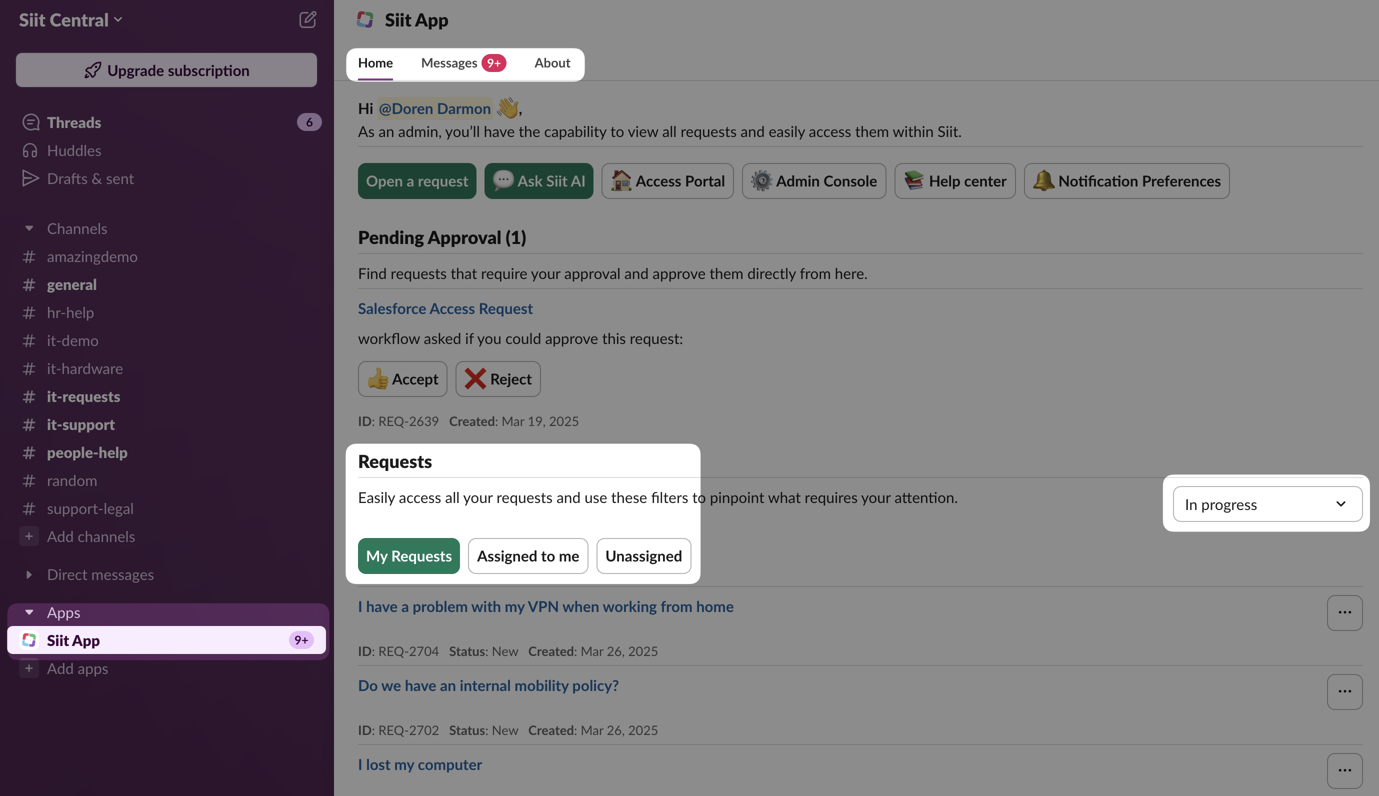Image resolution: width=1379 pixels, height=796 pixels.
Task: Select the Home tab
Action: [x=375, y=63]
